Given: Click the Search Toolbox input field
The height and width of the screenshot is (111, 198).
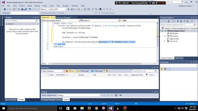Looking at the screenshot, I should [x=20, y=21].
